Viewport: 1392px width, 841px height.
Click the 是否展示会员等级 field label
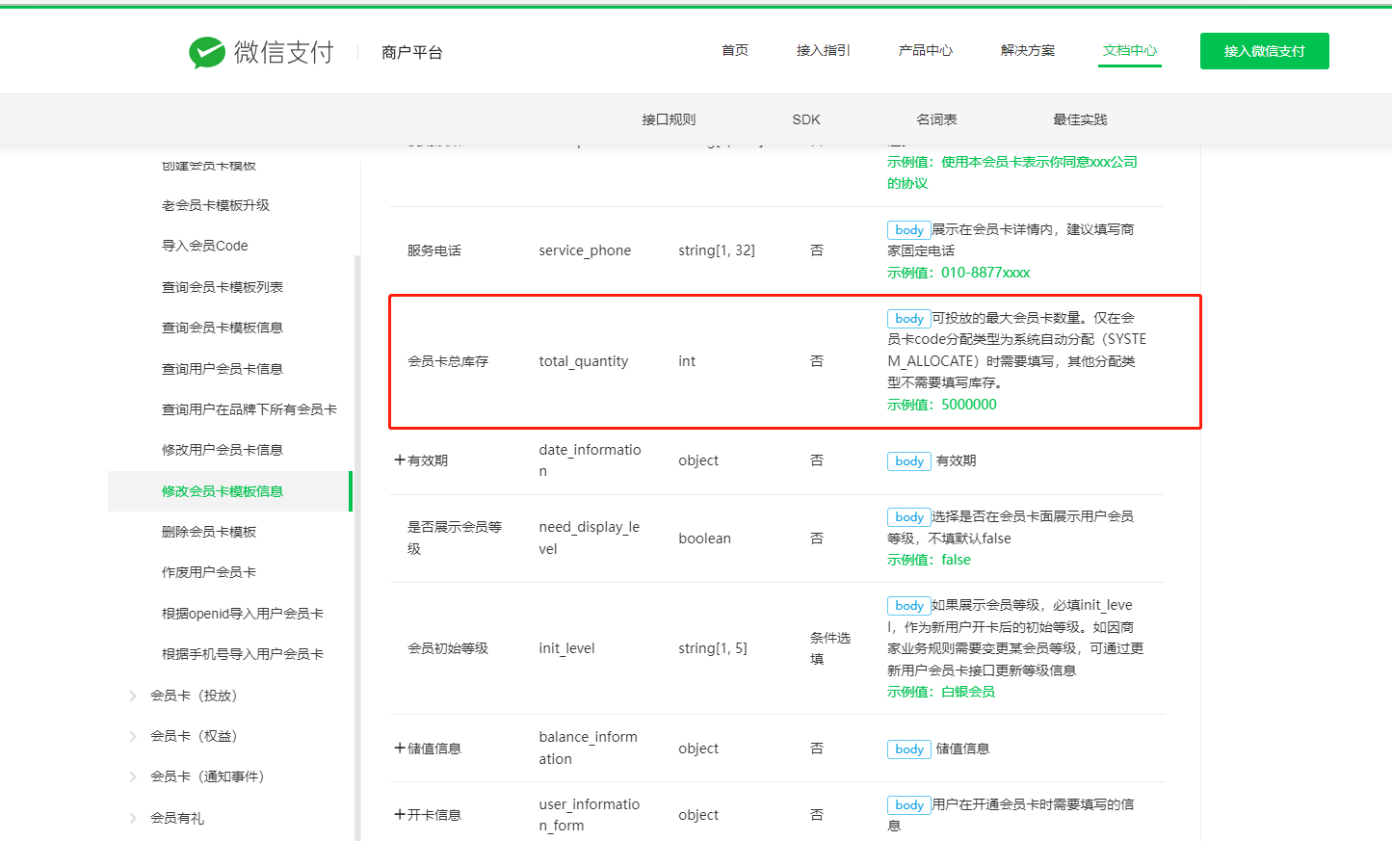[x=455, y=538]
